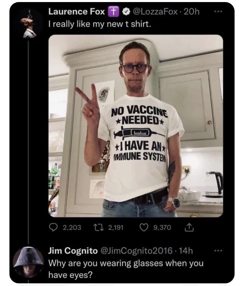Open the attached t-shirt photo
The height and width of the screenshot is (286, 244).
coord(136,126)
